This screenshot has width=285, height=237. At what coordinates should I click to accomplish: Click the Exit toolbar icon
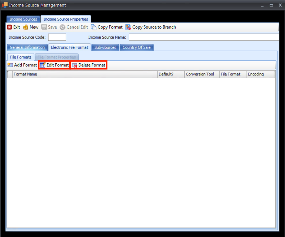pyautogui.click(x=10, y=27)
